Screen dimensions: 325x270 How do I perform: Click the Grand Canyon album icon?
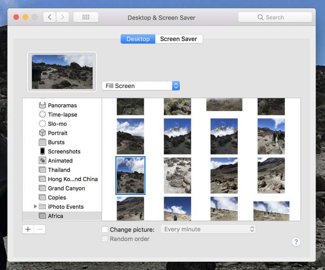(x=42, y=188)
